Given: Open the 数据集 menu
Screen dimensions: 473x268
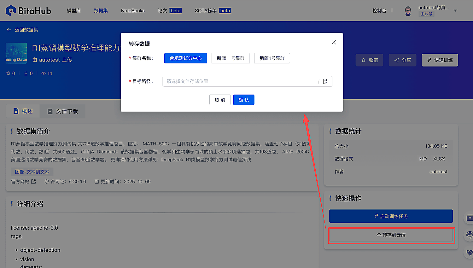Looking at the screenshot, I should point(101,11).
